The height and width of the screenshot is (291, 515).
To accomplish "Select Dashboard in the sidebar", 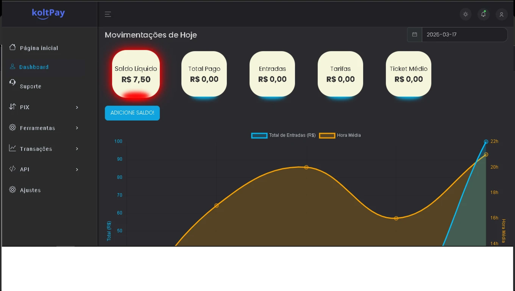I will pos(34,67).
